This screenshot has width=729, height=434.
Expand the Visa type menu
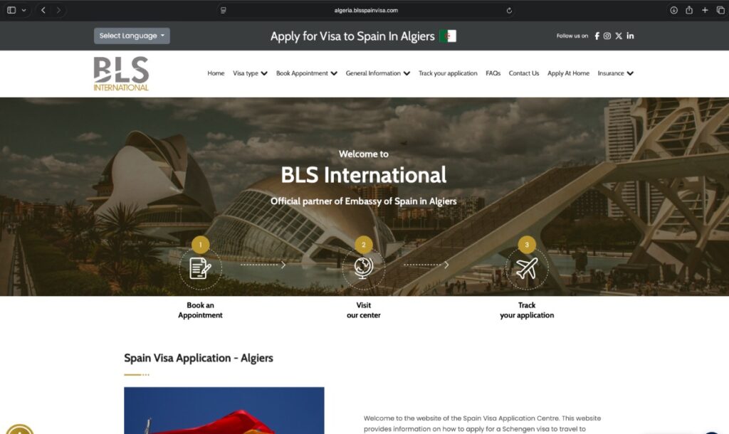pos(250,73)
